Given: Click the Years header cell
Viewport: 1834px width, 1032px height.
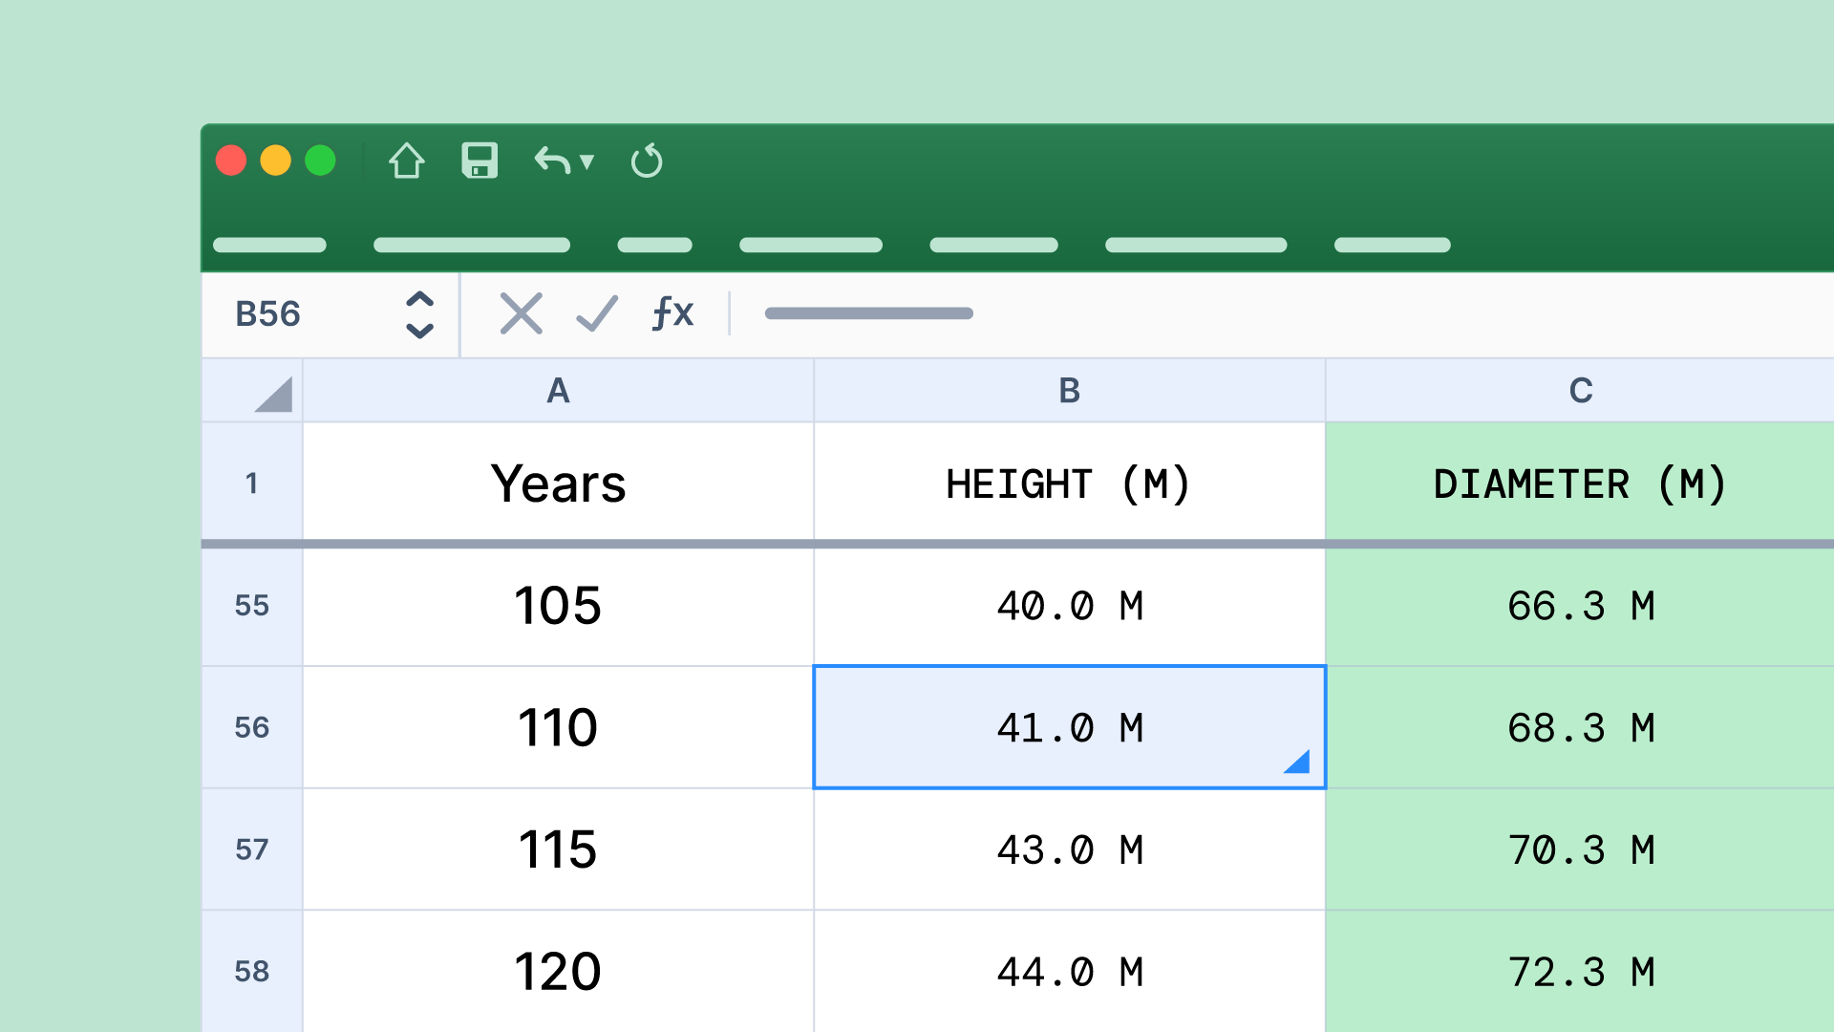Looking at the screenshot, I should coord(558,484).
